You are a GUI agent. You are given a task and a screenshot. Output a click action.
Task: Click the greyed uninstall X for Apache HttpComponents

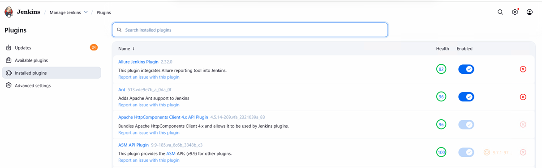pos(523,125)
